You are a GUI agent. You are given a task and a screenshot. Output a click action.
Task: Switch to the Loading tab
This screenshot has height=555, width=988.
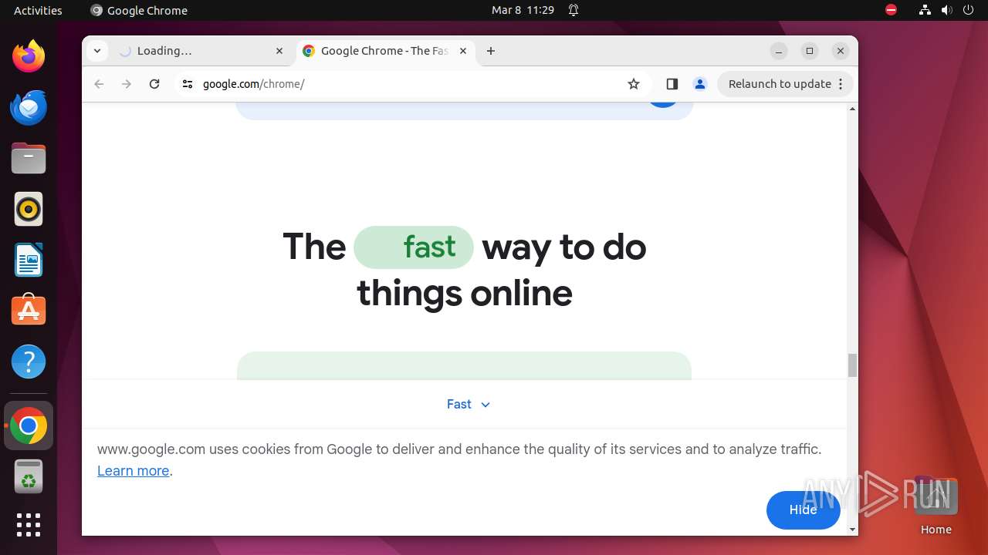(201, 51)
